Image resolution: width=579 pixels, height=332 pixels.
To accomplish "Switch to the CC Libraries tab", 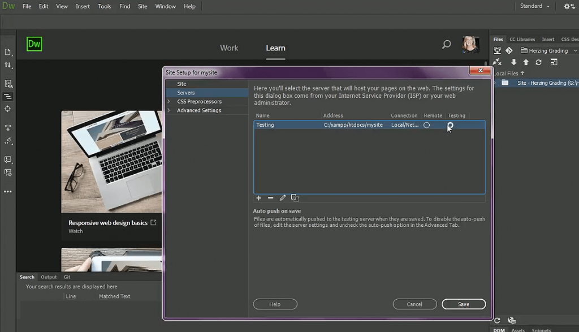I will click(522, 39).
